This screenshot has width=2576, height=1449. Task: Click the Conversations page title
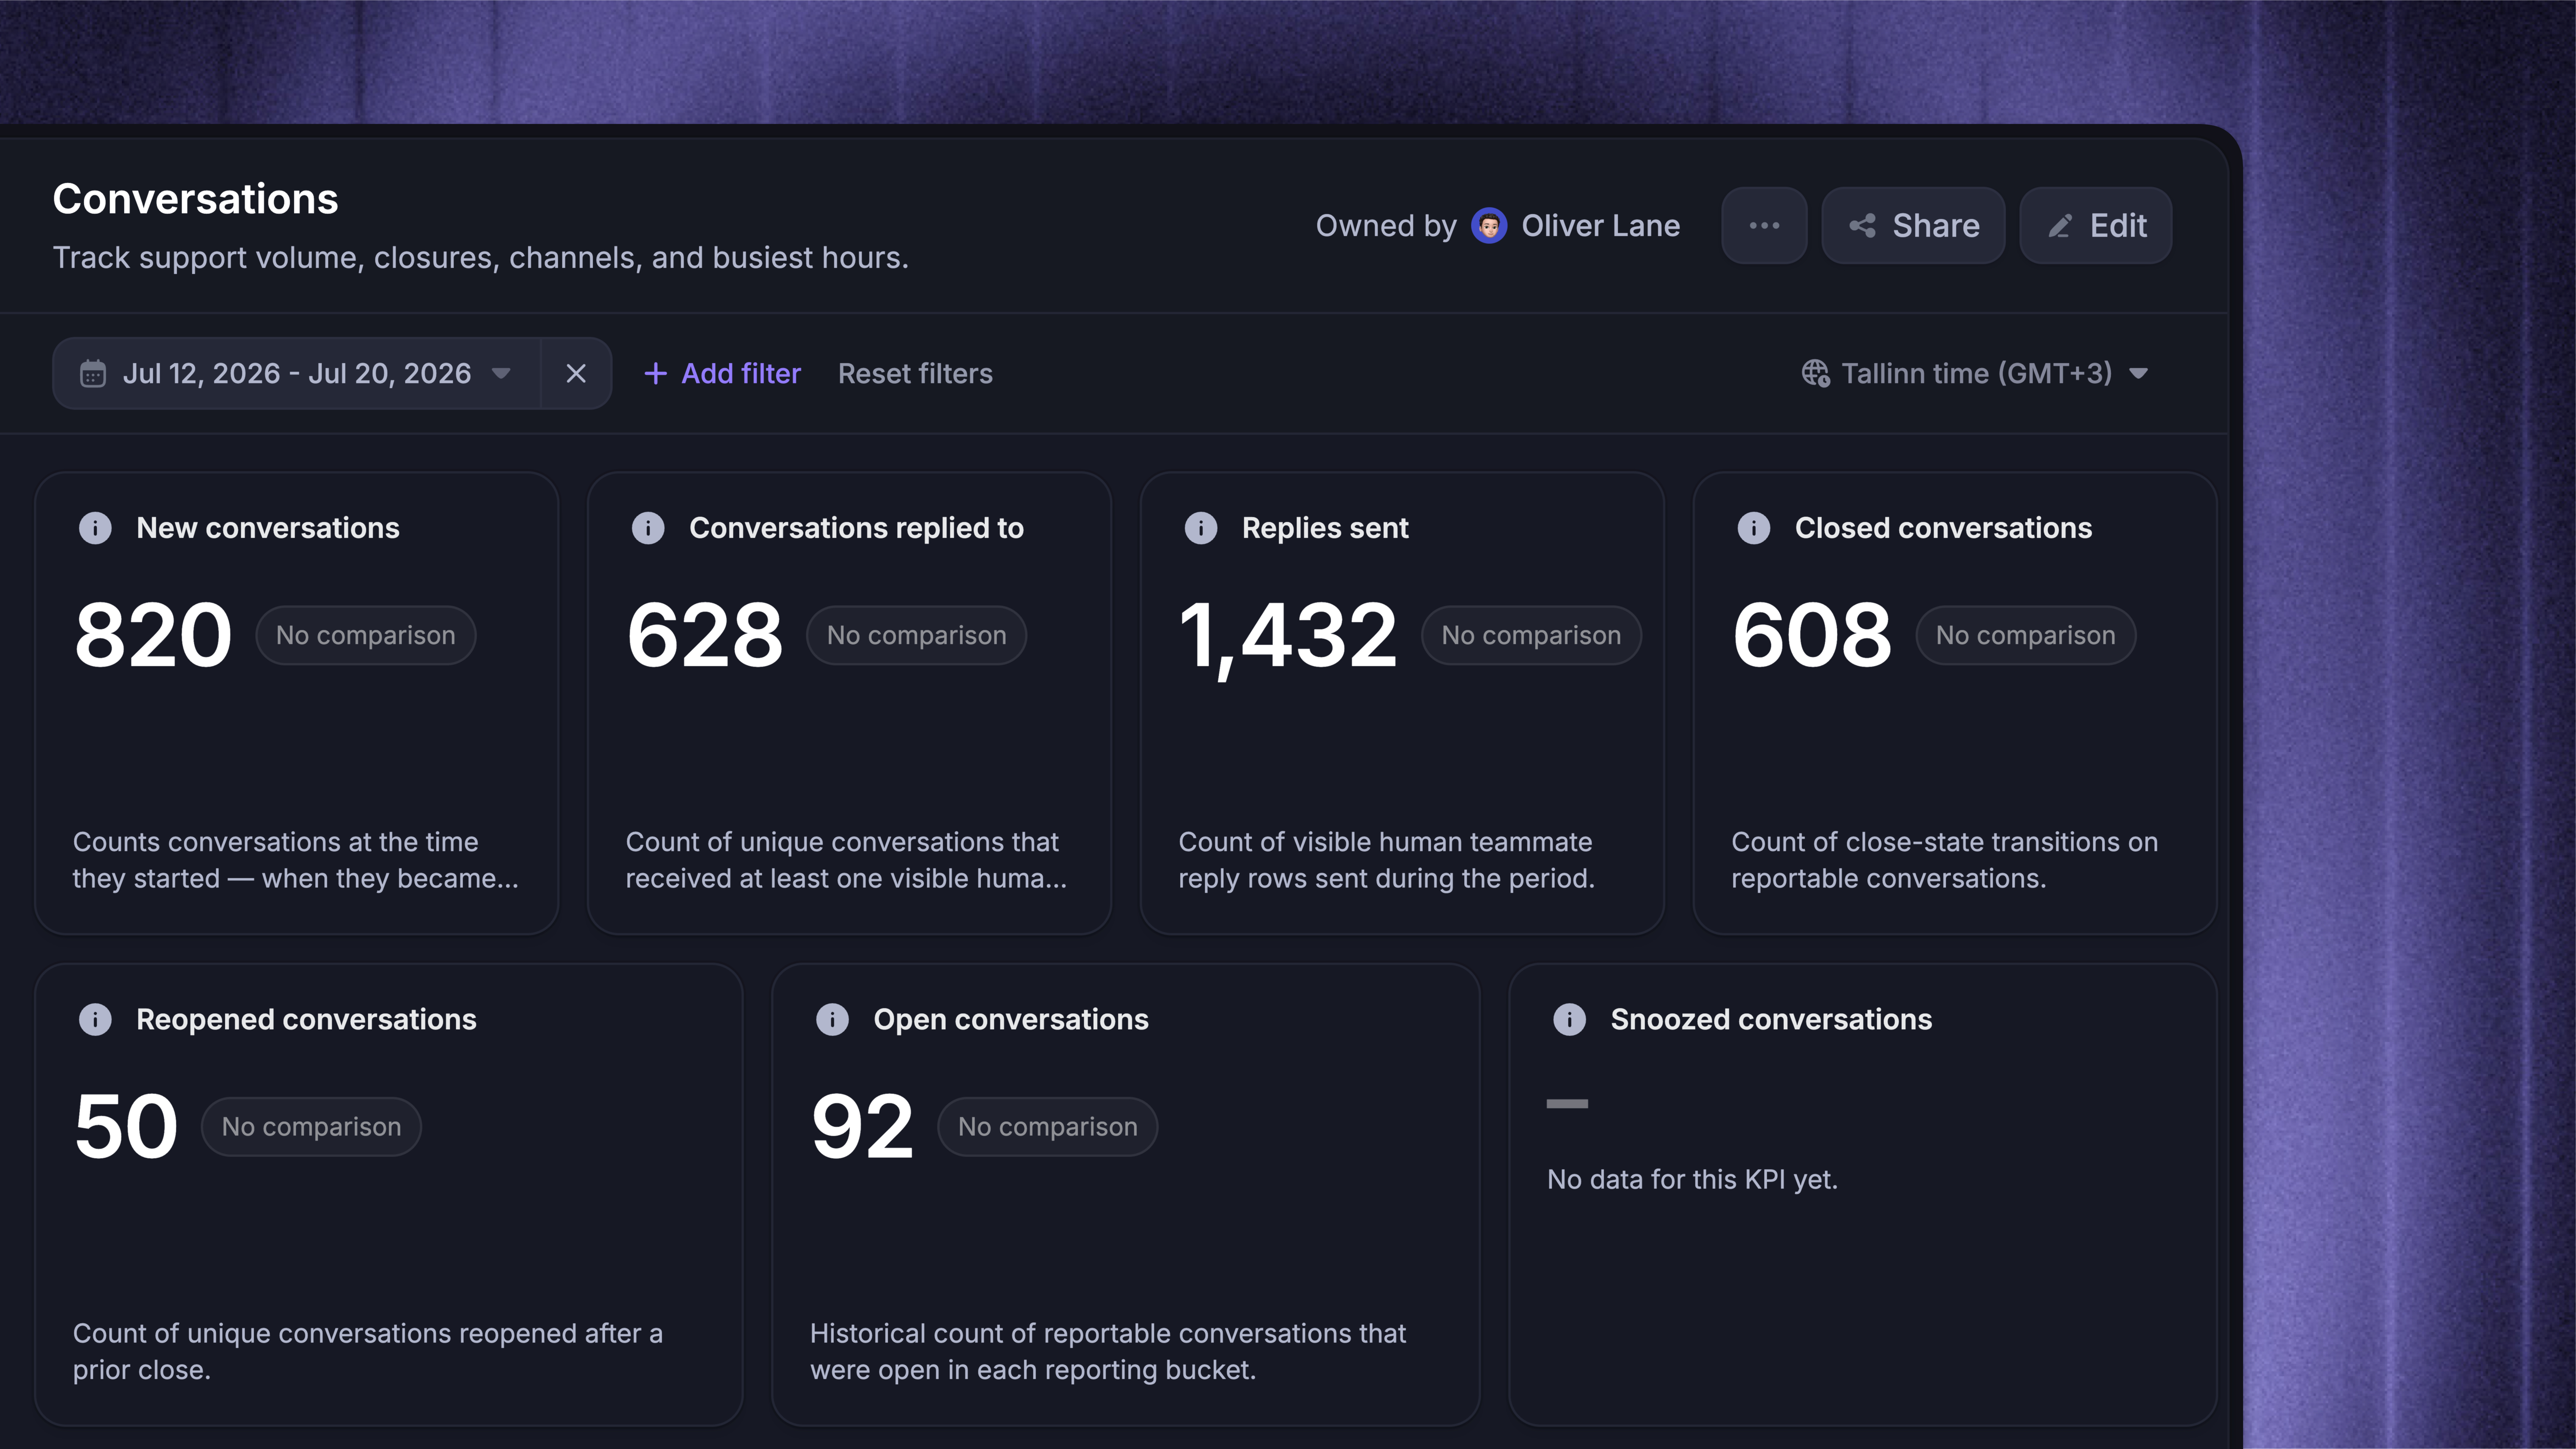[195, 199]
